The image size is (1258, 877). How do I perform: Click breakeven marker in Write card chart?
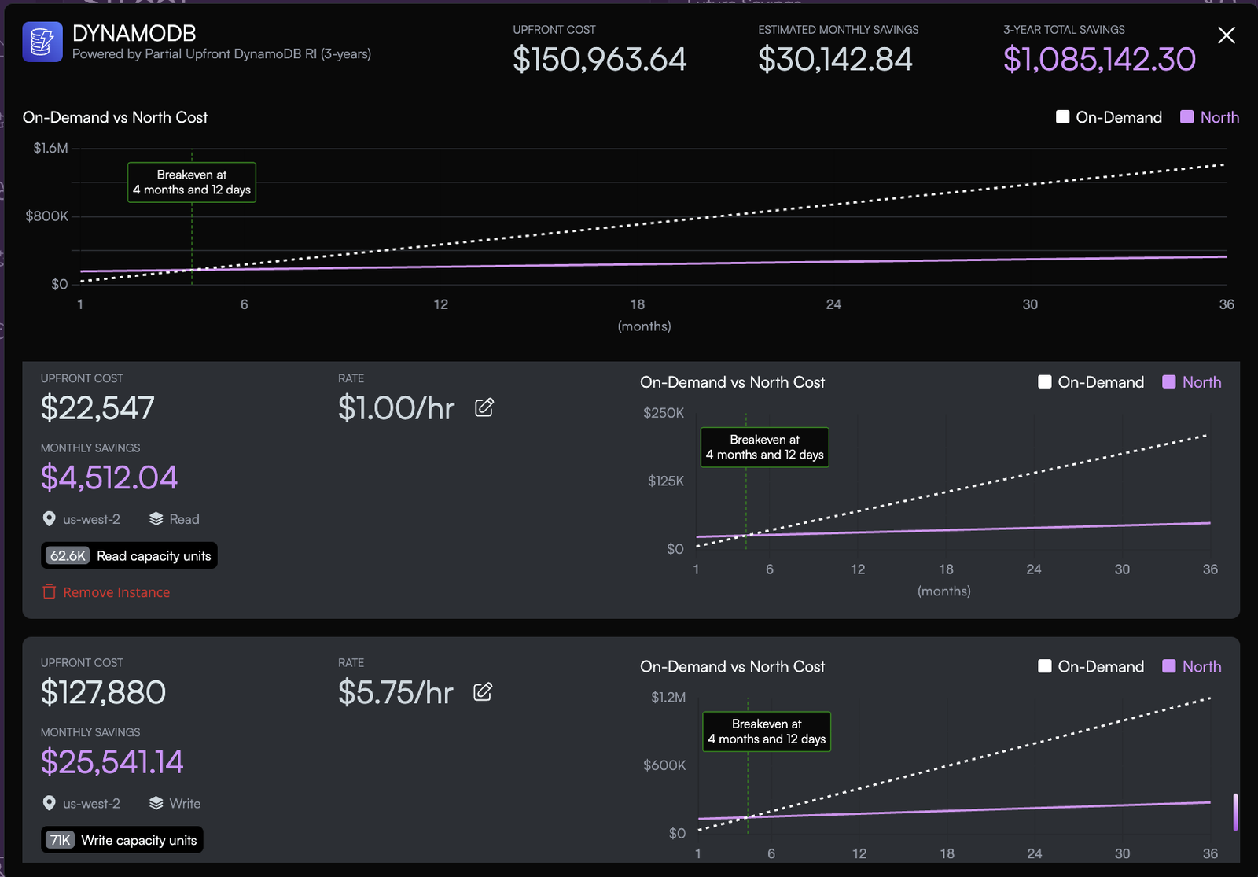[767, 731]
